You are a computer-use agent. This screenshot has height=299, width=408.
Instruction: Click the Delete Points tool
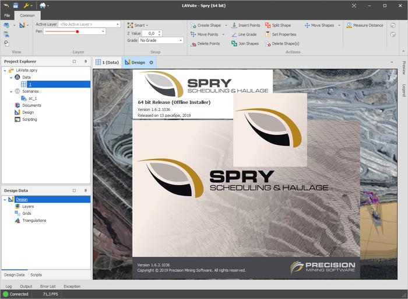click(x=205, y=43)
